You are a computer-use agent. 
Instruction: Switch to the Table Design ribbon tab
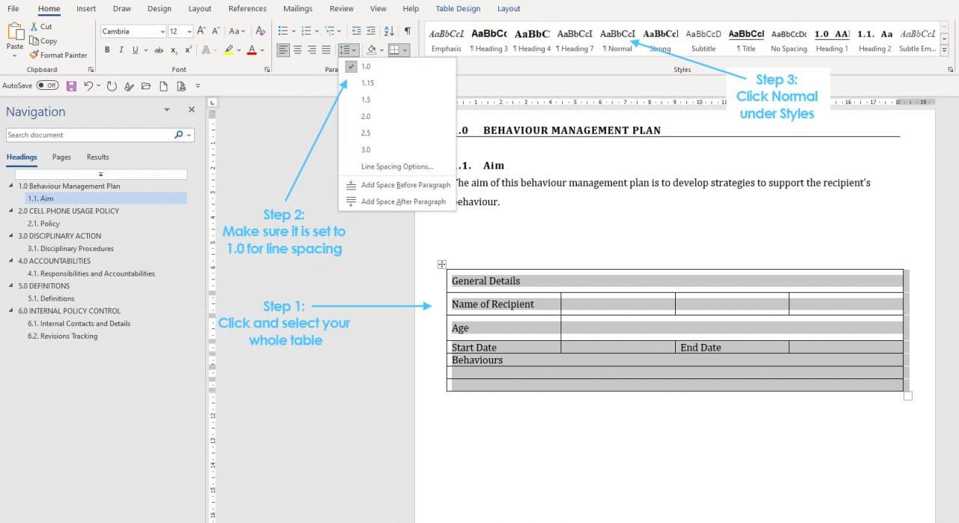click(458, 8)
